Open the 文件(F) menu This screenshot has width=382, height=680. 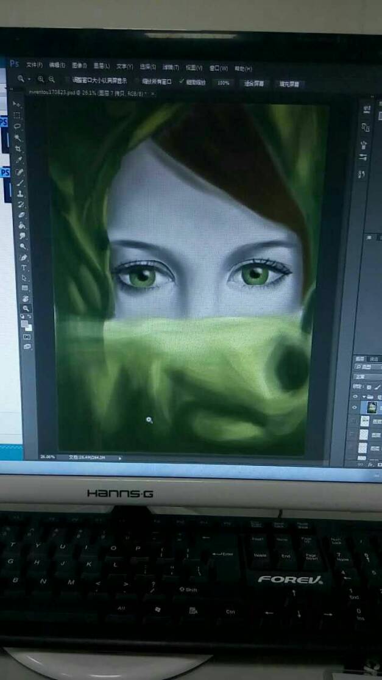tap(34, 65)
